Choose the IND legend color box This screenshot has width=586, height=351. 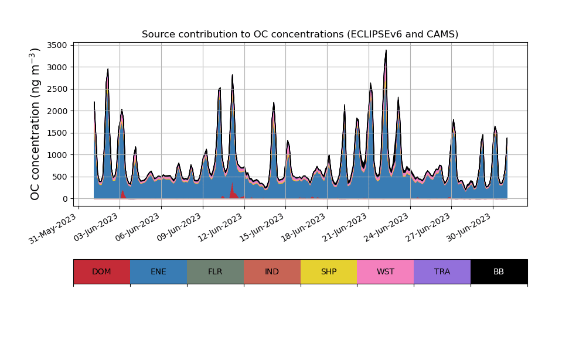272,271
